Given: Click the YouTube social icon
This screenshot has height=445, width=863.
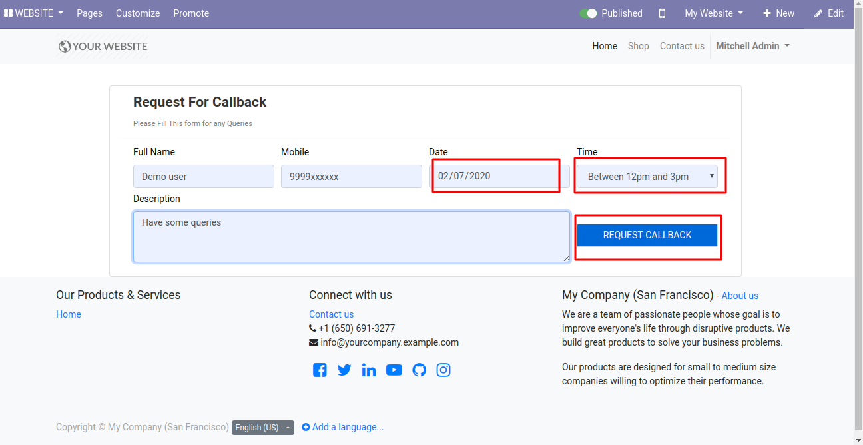Looking at the screenshot, I should click(394, 370).
